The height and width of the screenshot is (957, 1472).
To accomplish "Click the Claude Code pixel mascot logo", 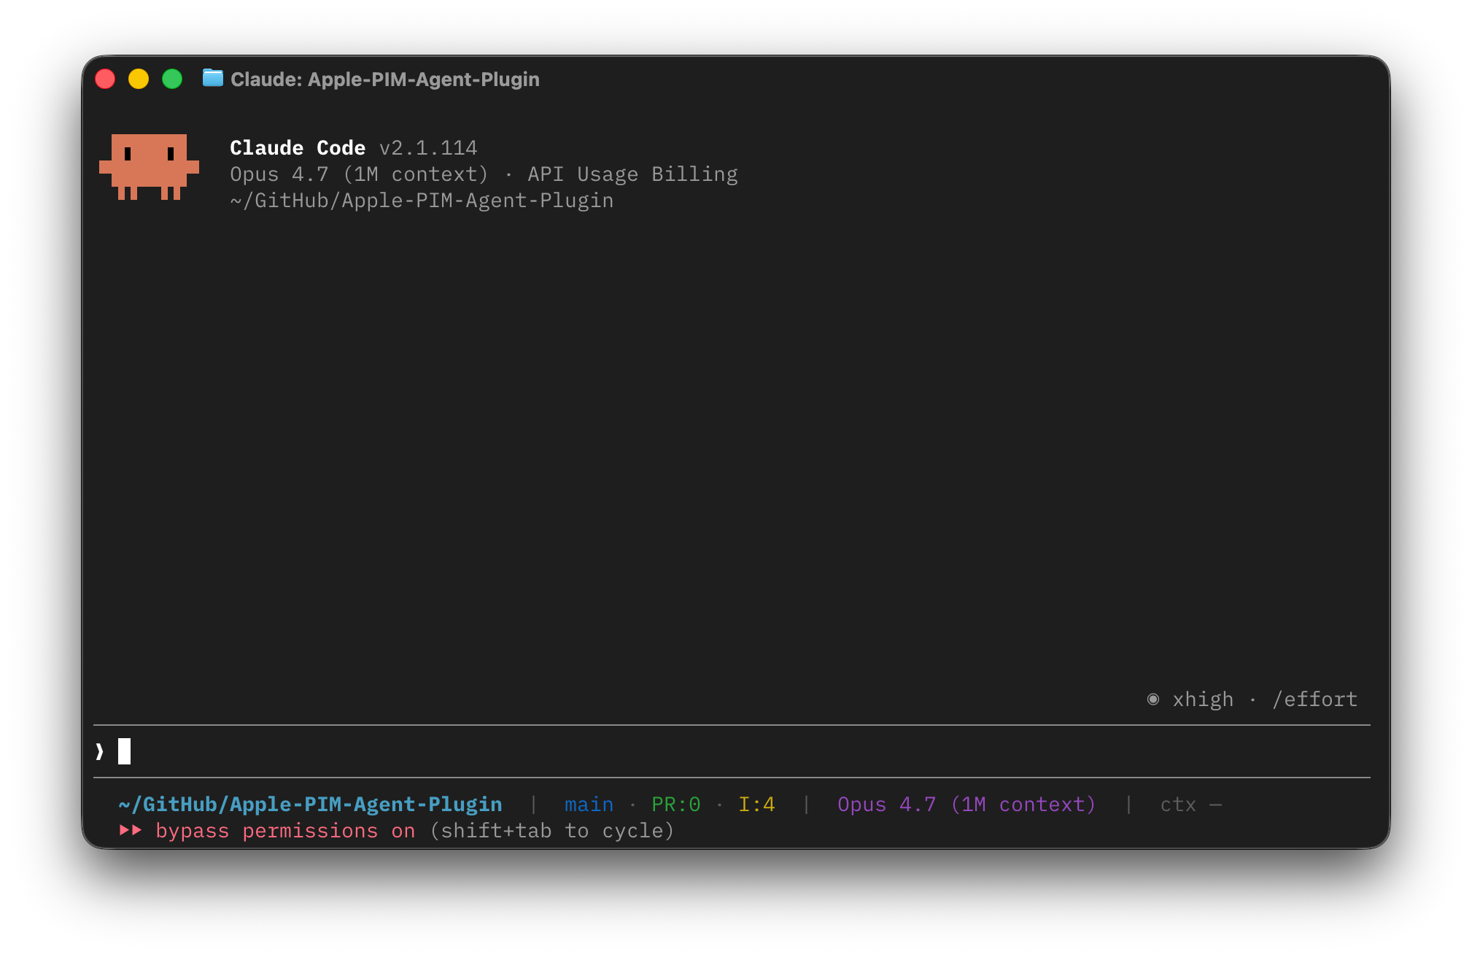I will [x=149, y=166].
